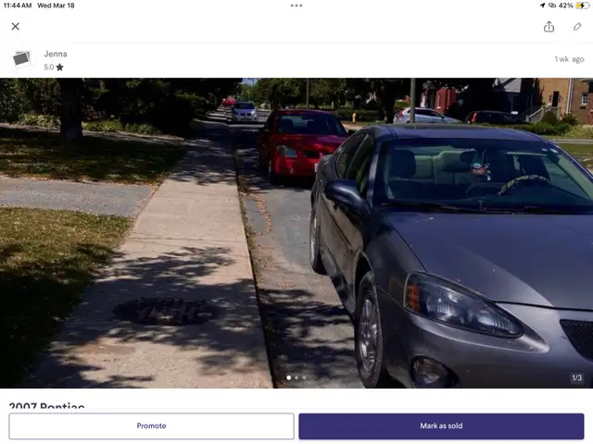Jump to the second photo page dot
This screenshot has height=444, width=593.
(296, 377)
